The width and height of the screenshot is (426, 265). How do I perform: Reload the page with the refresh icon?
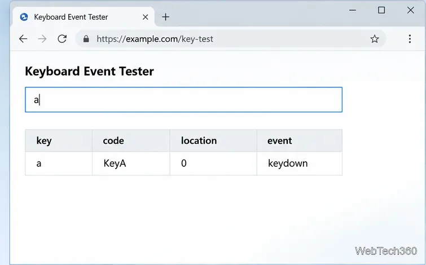tap(62, 39)
